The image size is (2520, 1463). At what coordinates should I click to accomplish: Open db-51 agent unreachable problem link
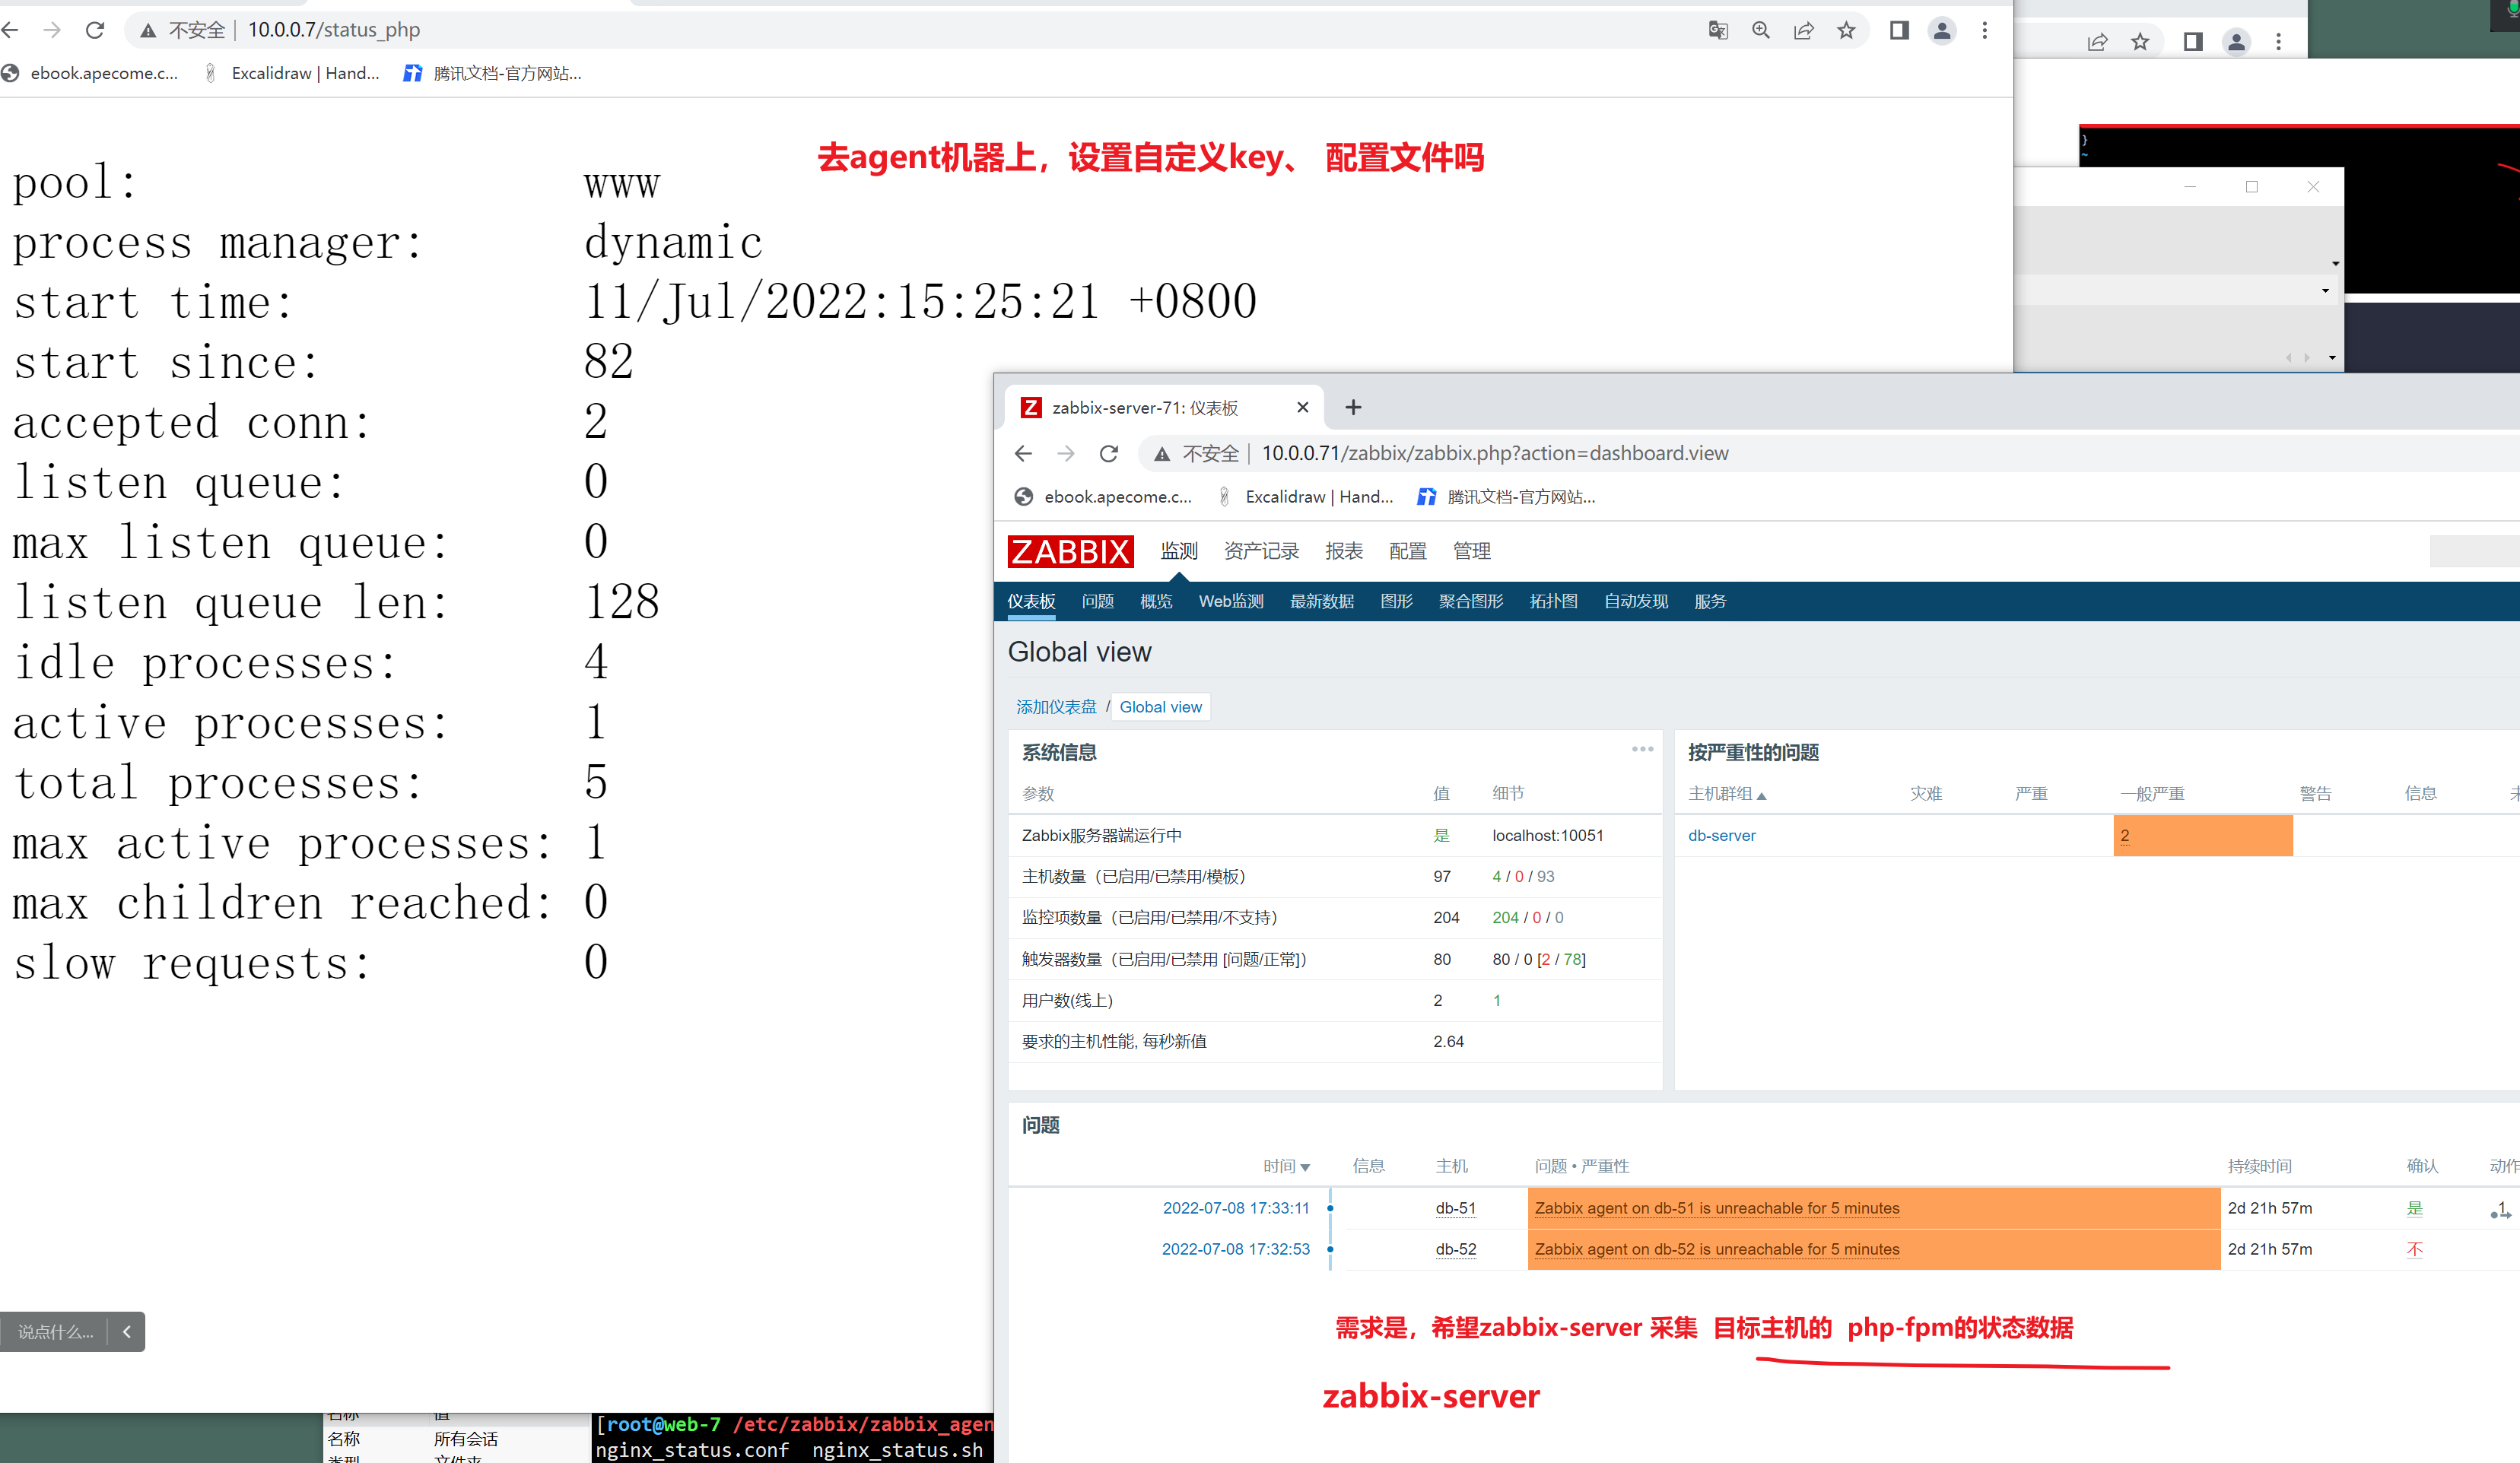pos(1716,1208)
